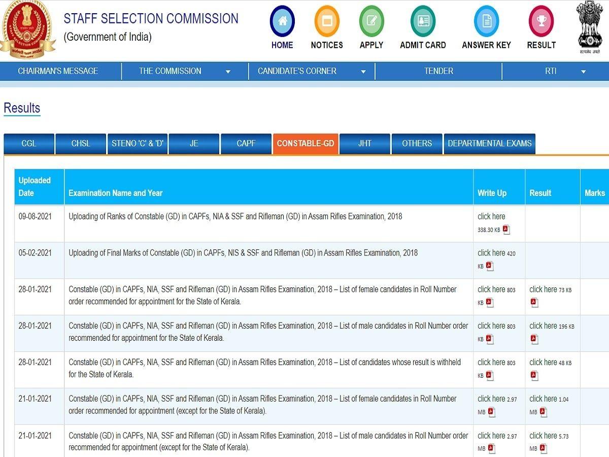The height and width of the screenshot is (457, 609).
Task: Click 'click here' write up link for 09-08-2021
Action: pyautogui.click(x=491, y=216)
